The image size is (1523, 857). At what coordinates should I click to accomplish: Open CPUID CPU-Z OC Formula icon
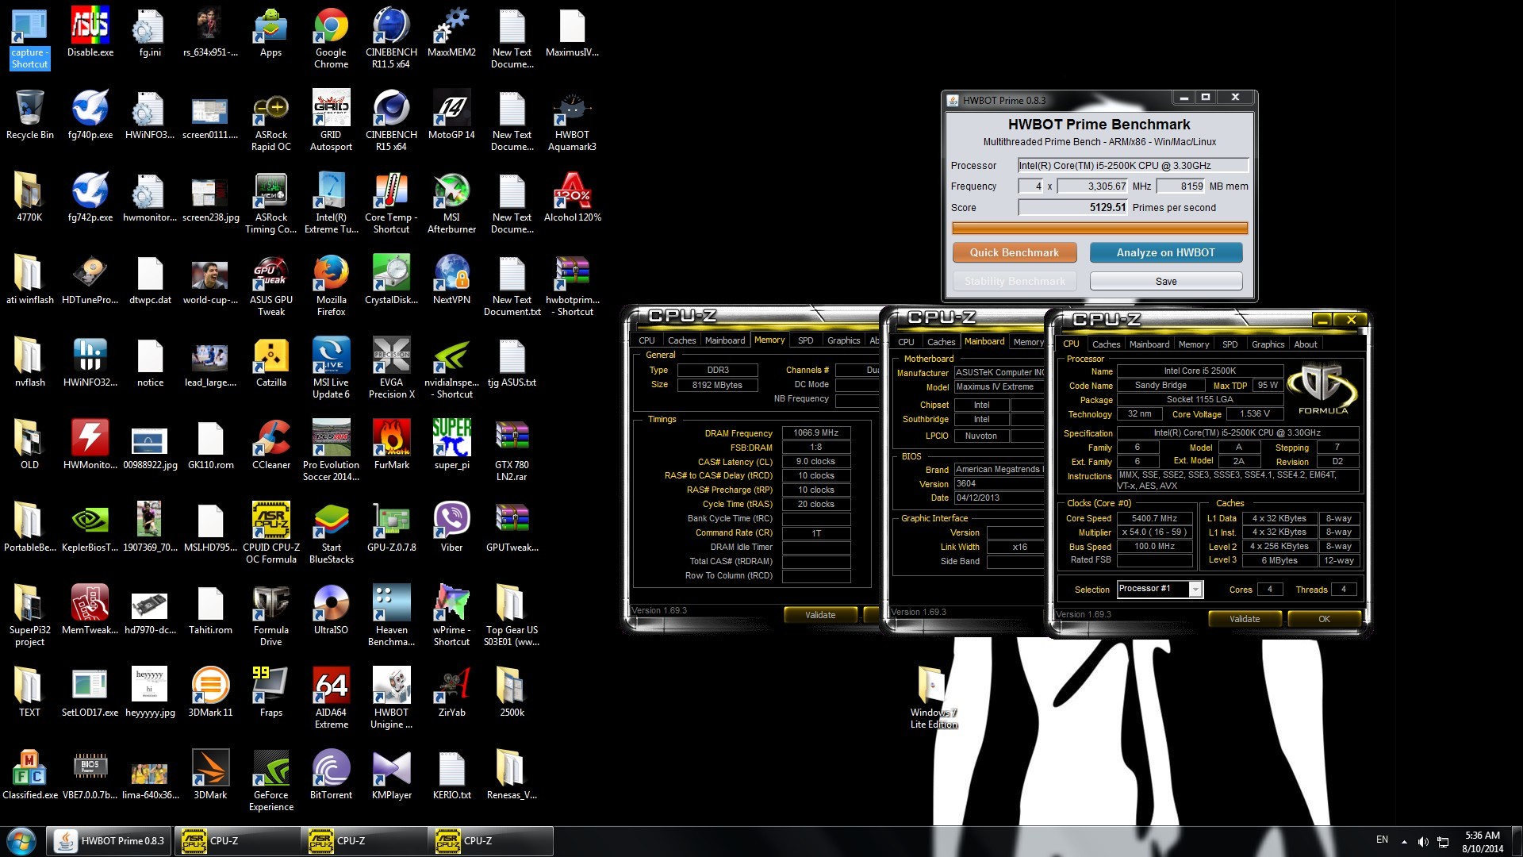(271, 533)
